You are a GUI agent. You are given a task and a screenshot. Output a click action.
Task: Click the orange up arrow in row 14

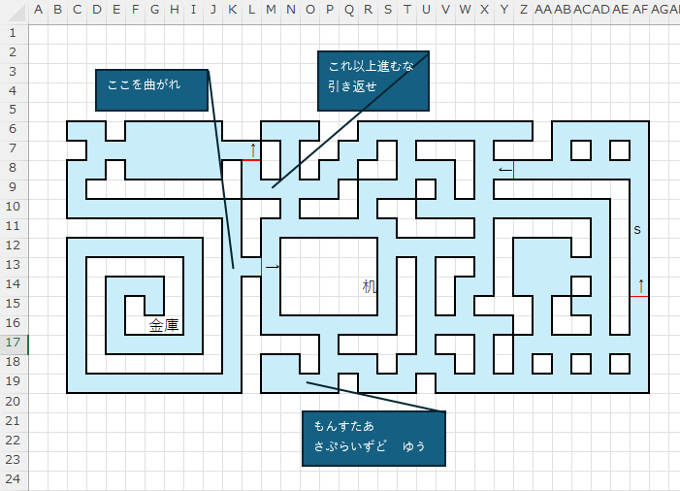pos(640,285)
